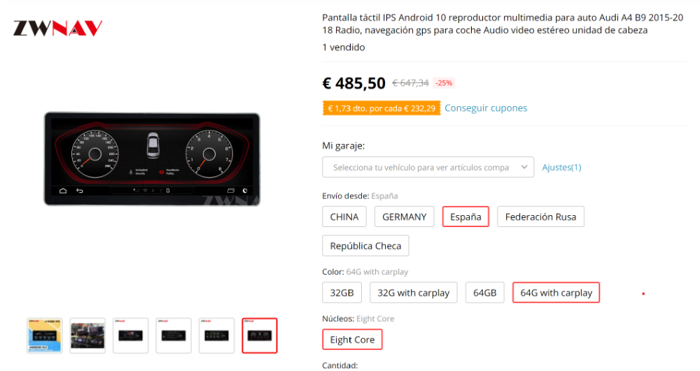The height and width of the screenshot is (371, 700).
Task: Choose GERMANY as shipping origin
Action: [x=404, y=217]
